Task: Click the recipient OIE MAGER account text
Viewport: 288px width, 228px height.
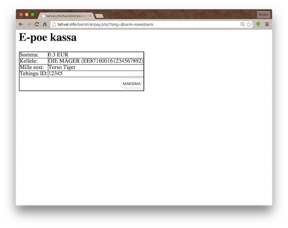Action: tap(96, 61)
